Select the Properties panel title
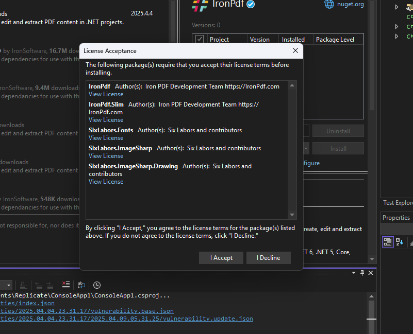Screen dimensions: 413x334 [x=396, y=218]
